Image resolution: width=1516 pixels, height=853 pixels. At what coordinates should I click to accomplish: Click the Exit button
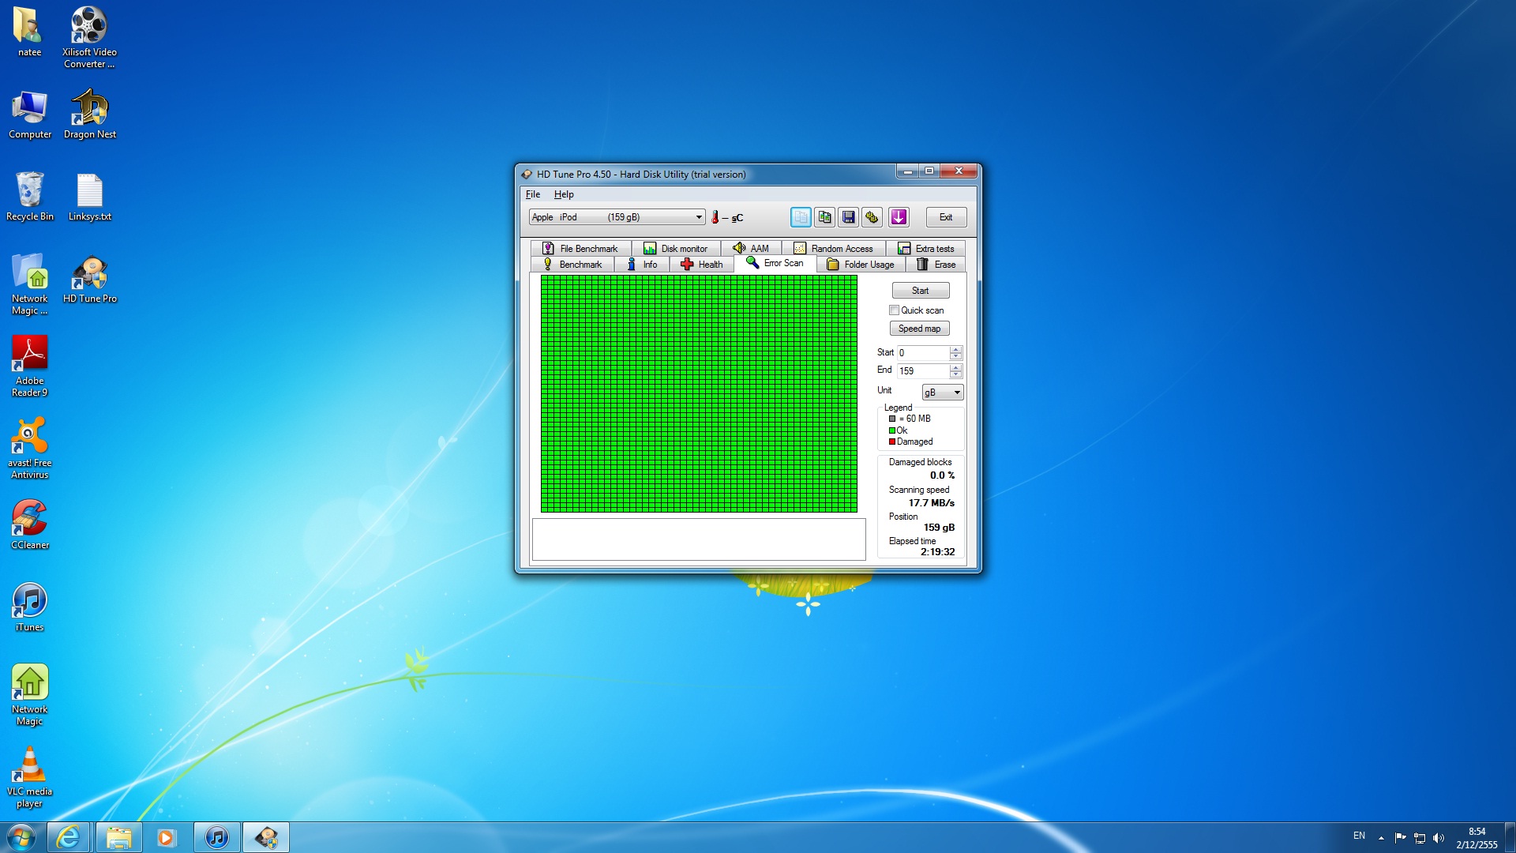point(945,217)
